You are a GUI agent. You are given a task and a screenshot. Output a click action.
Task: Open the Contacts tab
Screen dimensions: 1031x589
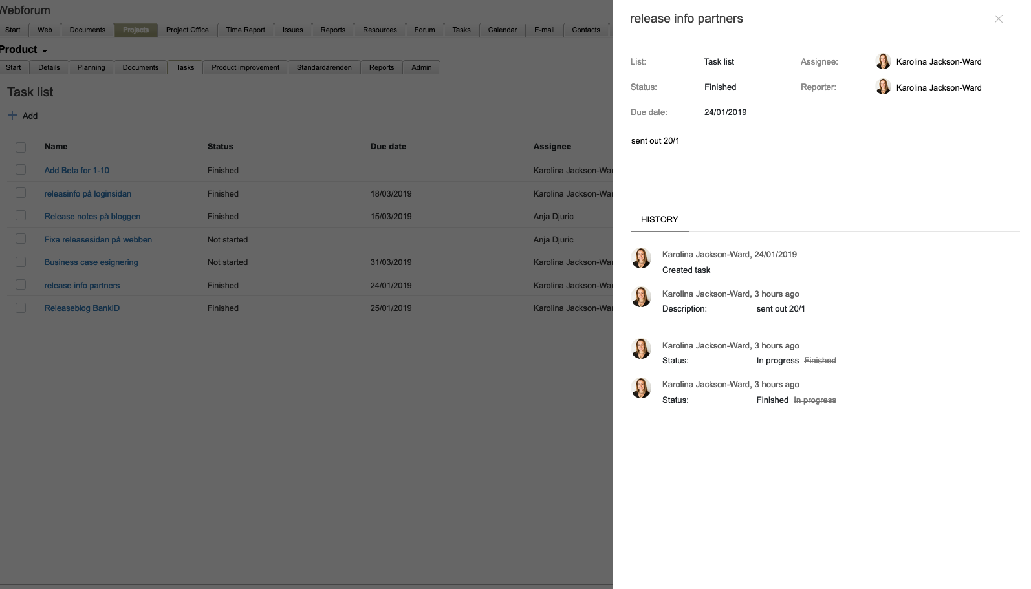point(586,30)
